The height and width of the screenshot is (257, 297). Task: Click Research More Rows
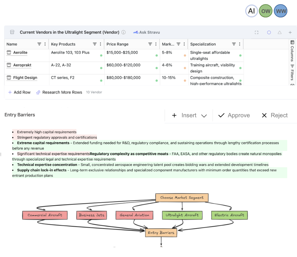tap(59, 92)
